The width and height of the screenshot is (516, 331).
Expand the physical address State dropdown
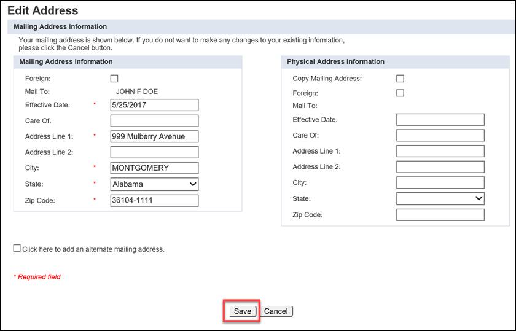point(440,199)
